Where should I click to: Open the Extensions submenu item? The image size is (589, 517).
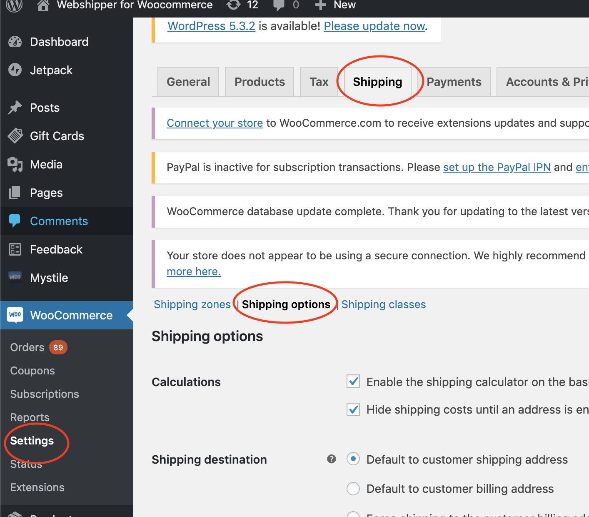click(x=37, y=487)
